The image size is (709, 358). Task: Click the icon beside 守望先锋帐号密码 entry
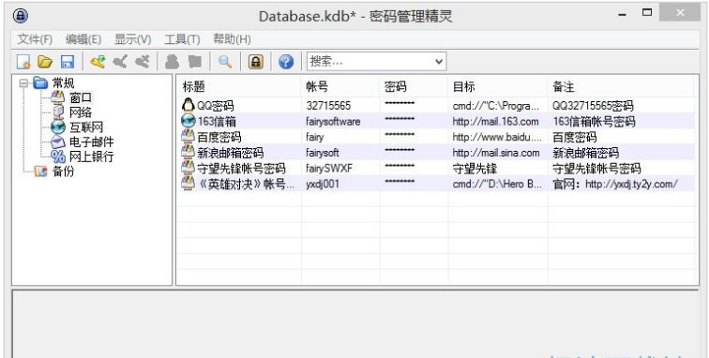[x=189, y=168]
